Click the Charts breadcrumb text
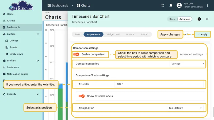This screenshot has width=214, height=120. [86, 5]
